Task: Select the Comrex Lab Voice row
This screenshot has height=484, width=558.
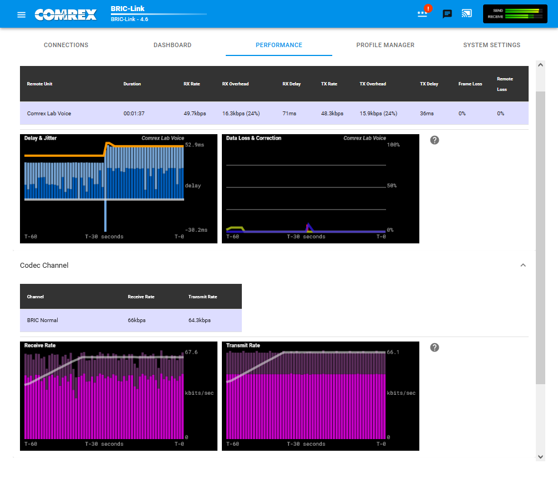Action: click(274, 114)
